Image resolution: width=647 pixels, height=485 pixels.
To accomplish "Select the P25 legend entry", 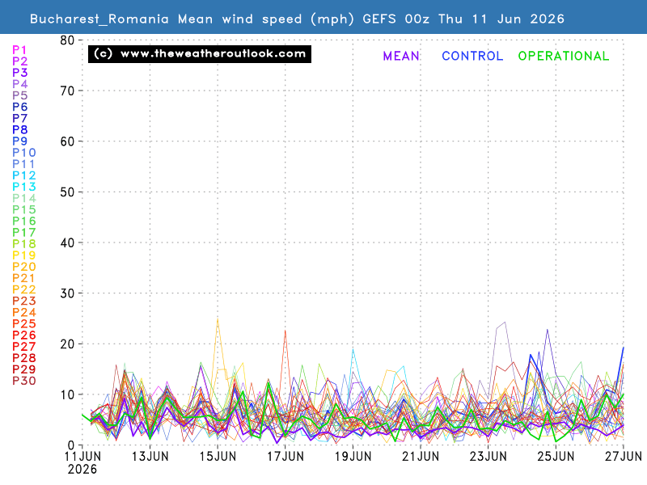I will click(24, 324).
